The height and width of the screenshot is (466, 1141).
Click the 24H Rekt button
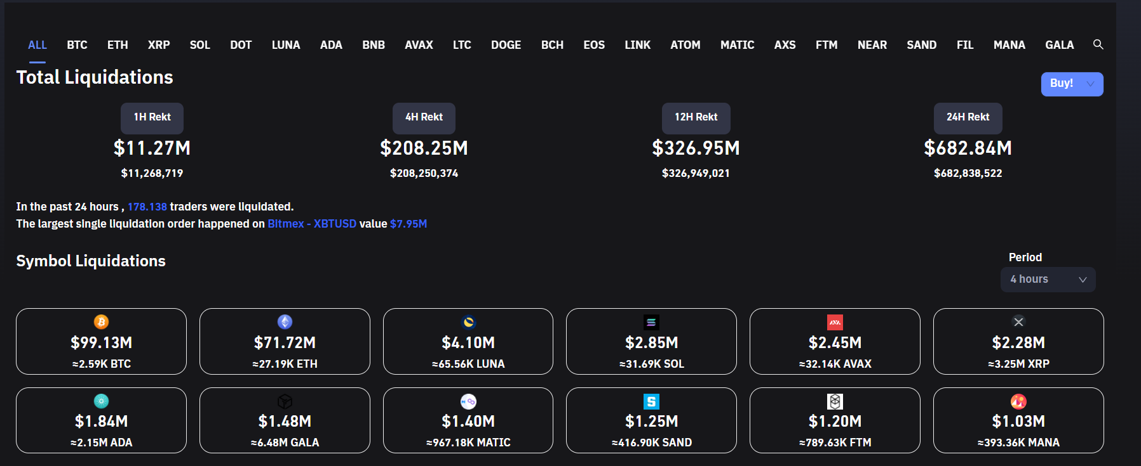968,117
